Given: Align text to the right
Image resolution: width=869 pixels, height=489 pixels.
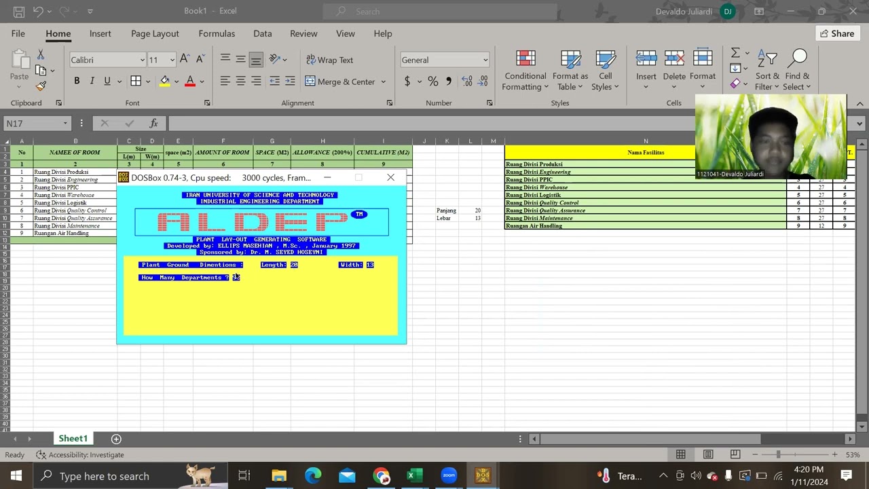Looking at the screenshot, I should coord(256,81).
